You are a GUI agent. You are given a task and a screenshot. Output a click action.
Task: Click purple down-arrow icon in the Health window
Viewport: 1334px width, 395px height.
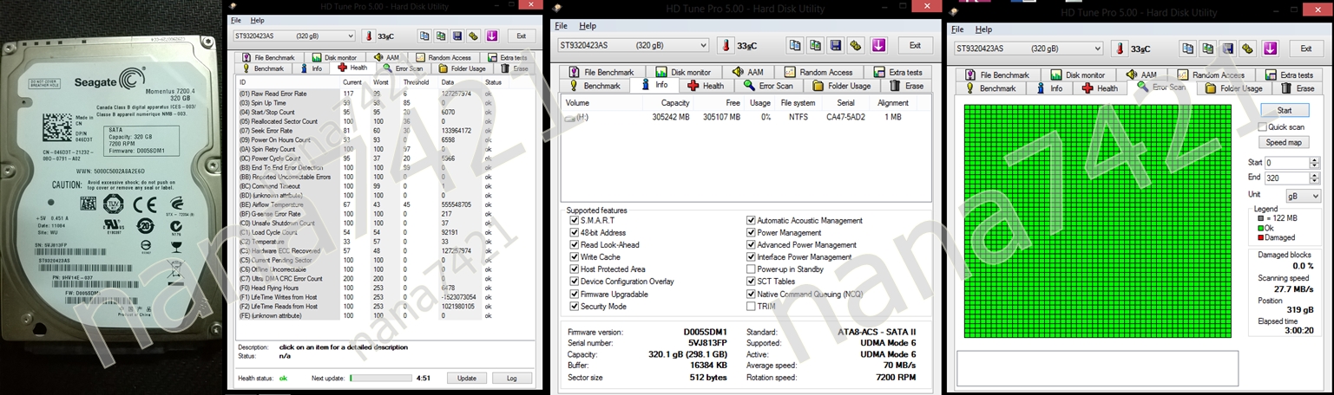pos(492,36)
